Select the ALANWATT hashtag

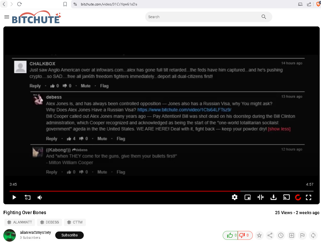tap(20, 222)
